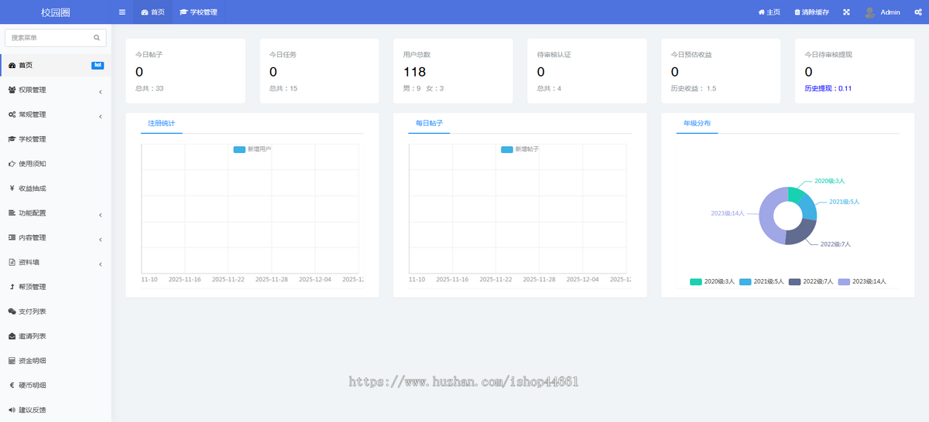Click the search magnifier icon in sidebar
The height and width of the screenshot is (422, 929).
[x=97, y=37]
